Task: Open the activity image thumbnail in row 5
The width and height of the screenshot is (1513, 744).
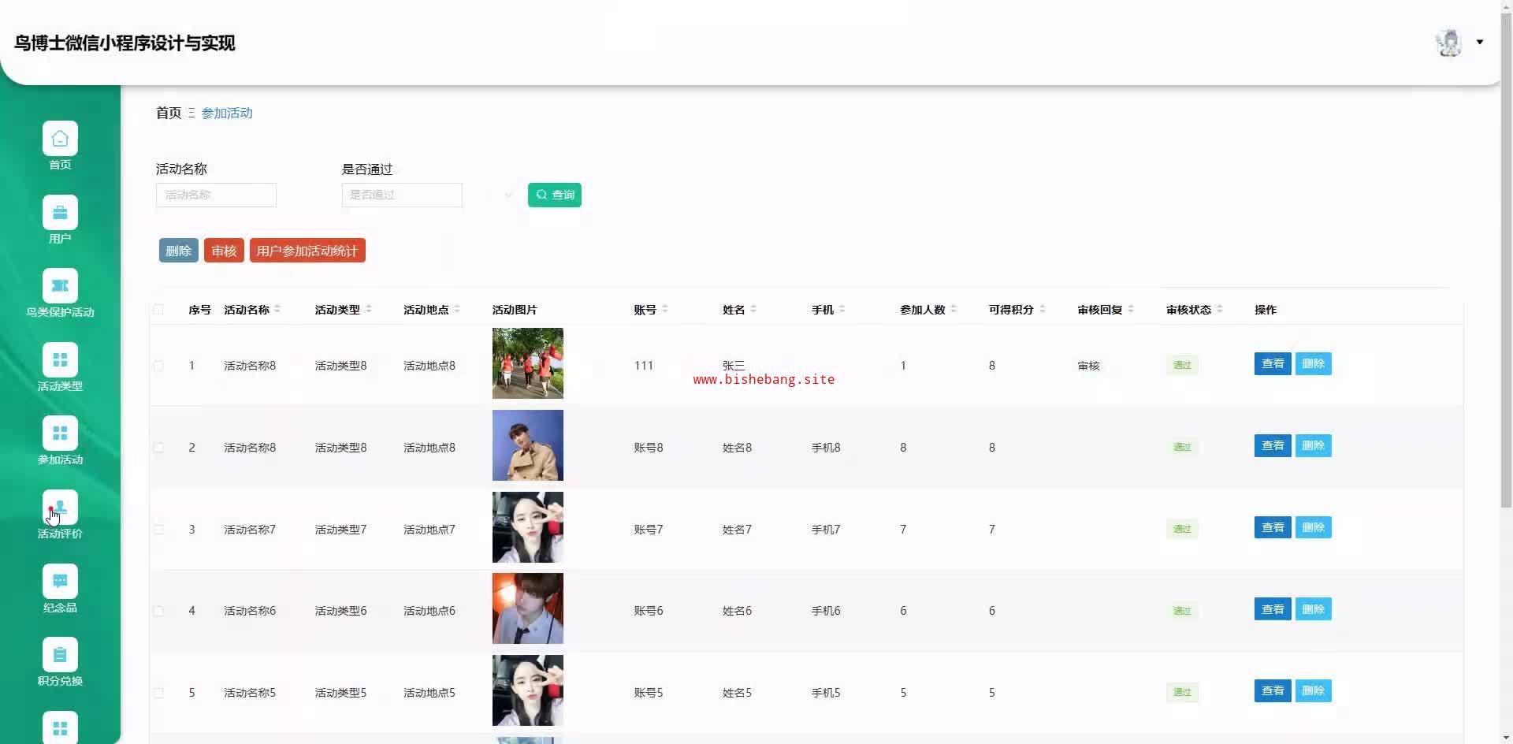Action: pos(528,690)
